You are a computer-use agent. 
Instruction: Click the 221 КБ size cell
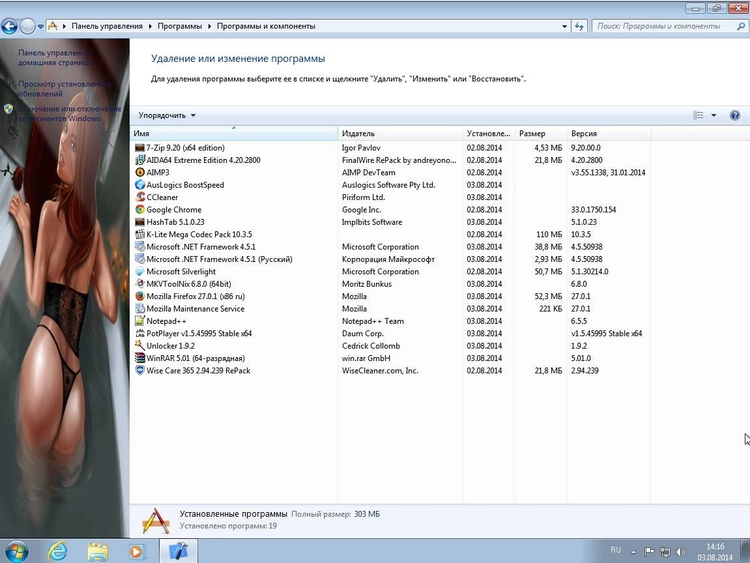pyautogui.click(x=551, y=309)
